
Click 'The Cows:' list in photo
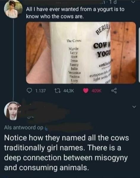74,61
